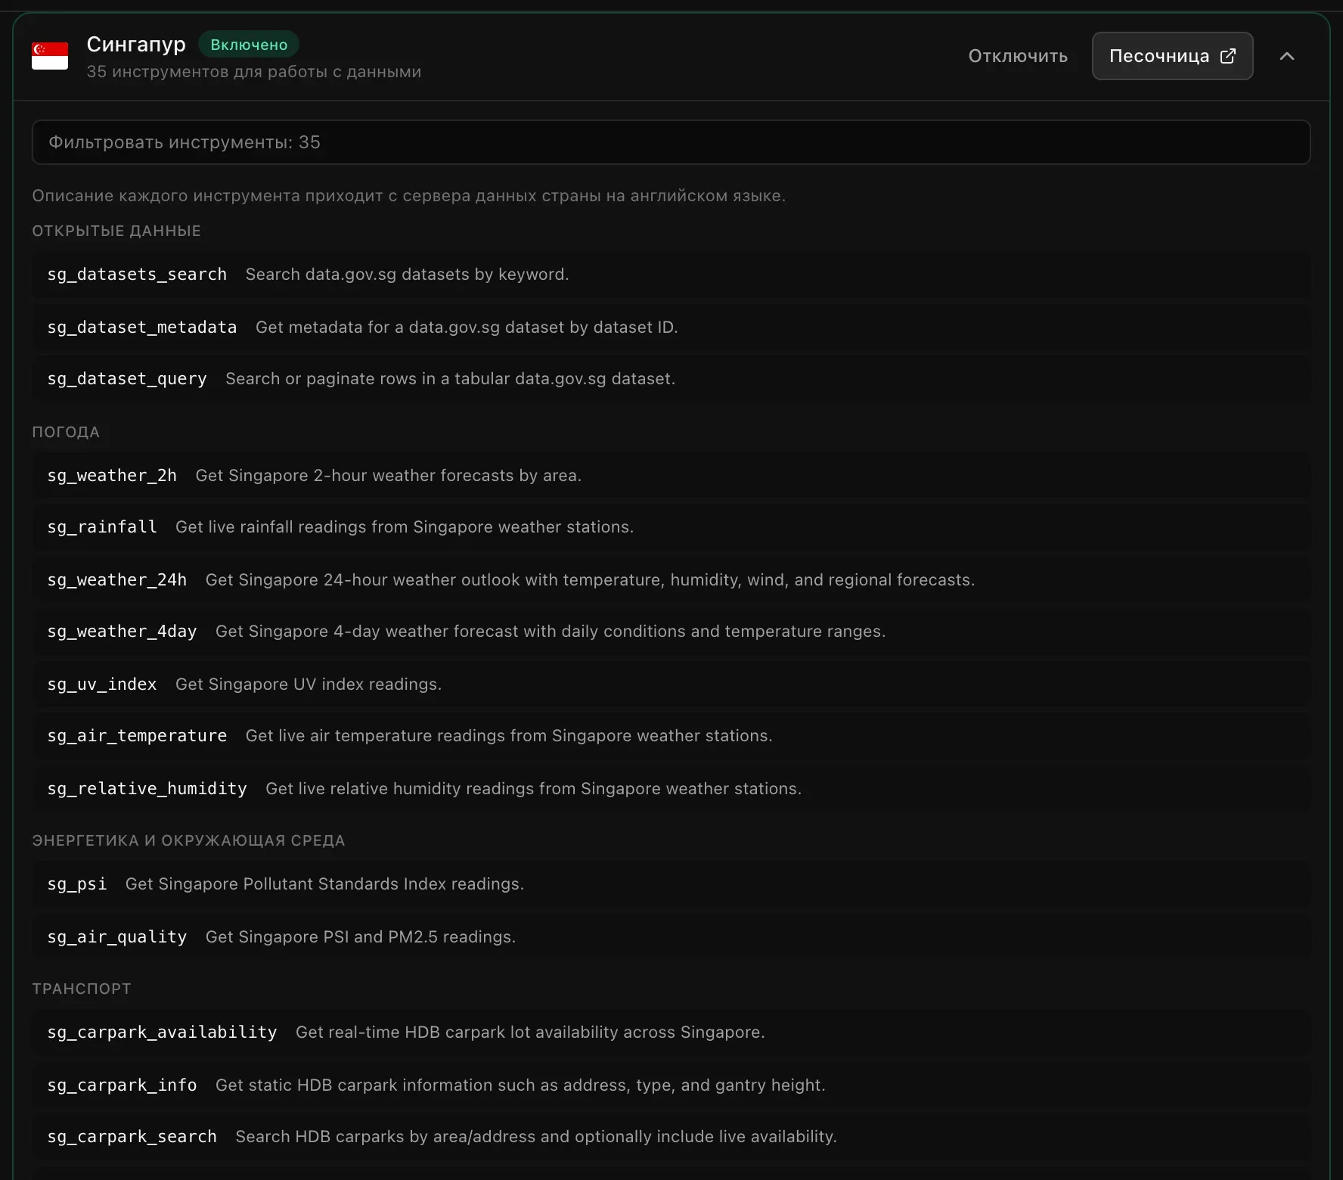Select the sg_dataset_metadata tool row
Image resolution: width=1343 pixels, height=1180 pixels.
671,327
